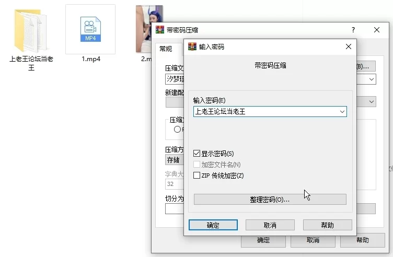Enable the ZIP 传统加密 checkbox
The width and height of the screenshot is (393, 257).
point(197,176)
